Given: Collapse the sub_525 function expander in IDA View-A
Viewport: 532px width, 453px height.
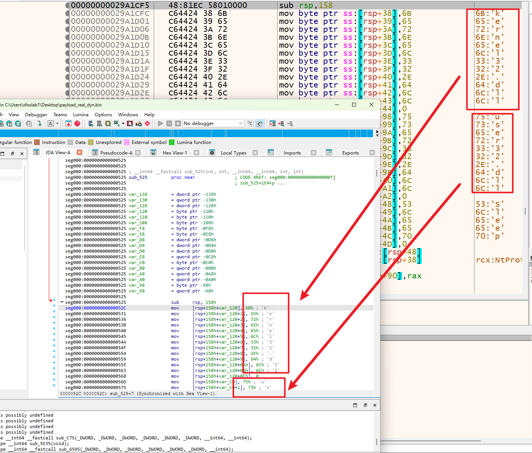Looking at the screenshot, I should pyautogui.click(x=62, y=302).
